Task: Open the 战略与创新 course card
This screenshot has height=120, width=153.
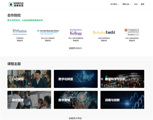Action: pos(122,100)
